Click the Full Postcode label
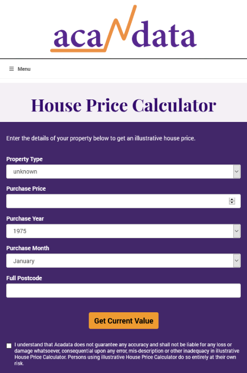 coord(24,278)
